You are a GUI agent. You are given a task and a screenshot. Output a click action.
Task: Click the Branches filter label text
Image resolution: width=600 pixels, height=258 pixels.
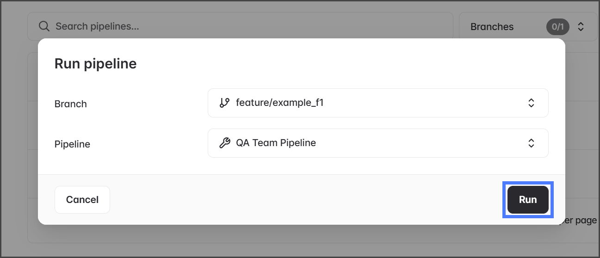[492, 27]
